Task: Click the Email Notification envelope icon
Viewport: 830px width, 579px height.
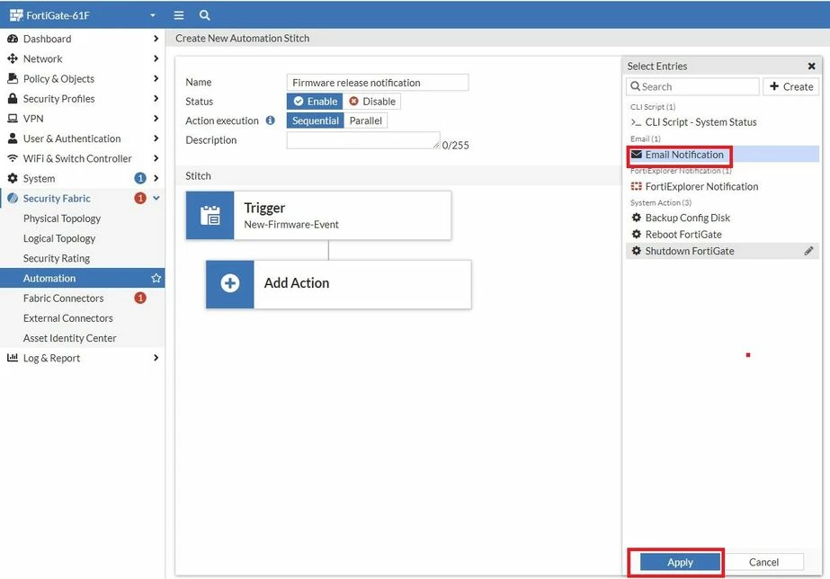Action: (x=637, y=155)
